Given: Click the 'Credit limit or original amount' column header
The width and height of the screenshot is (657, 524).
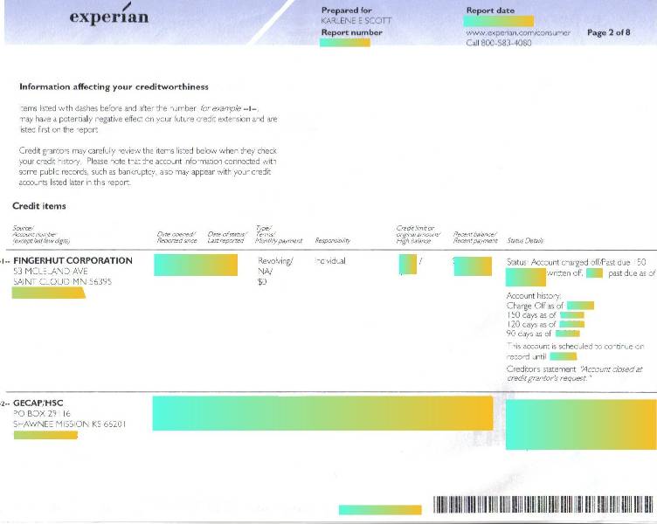Looking at the screenshot, I should (x=418, y=234).
